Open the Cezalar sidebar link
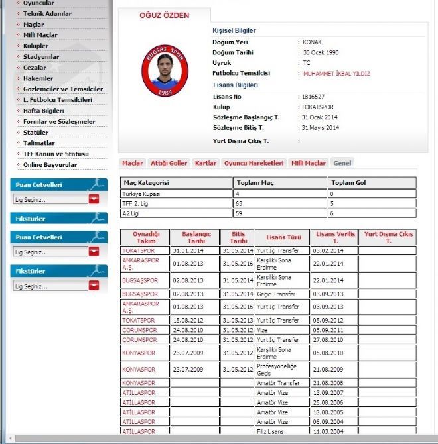Screen dimensions: 438x444 (35, 68)
